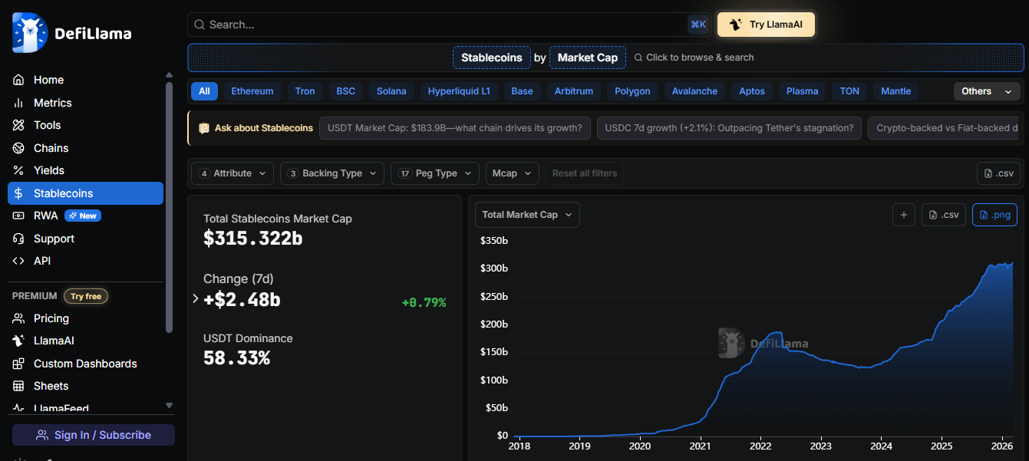Viewport: 1029px width, 461px height.
Task: Click the Home sidebar icon
Action: click(x=18, y=80)
